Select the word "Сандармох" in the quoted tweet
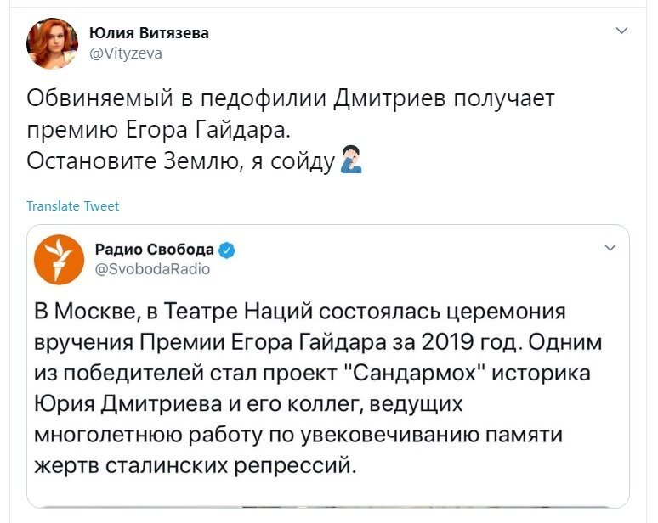 pos(414,373)
